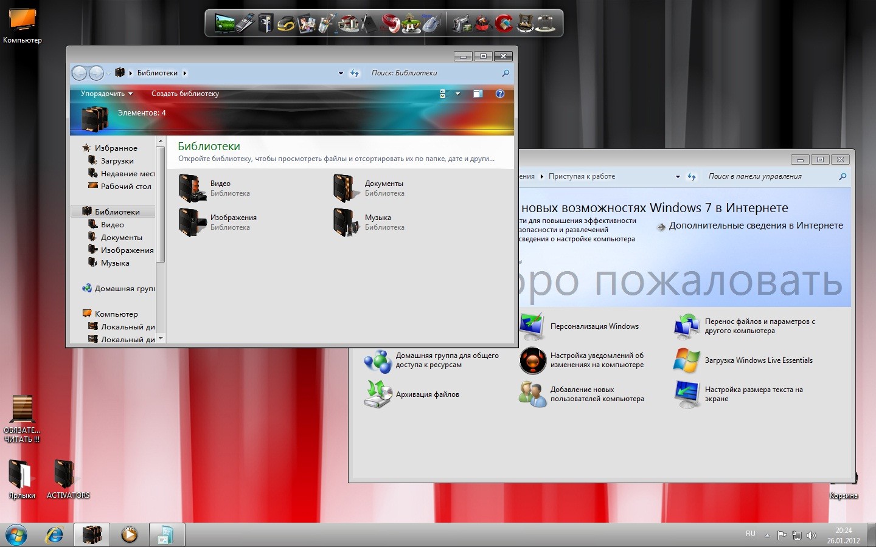Open the Музыка library icon
This screenshot has height=547, width=876.
tap(347, 222)
